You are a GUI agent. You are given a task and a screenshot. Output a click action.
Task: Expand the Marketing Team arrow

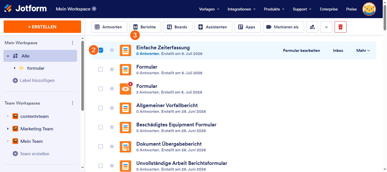[8, 129]
